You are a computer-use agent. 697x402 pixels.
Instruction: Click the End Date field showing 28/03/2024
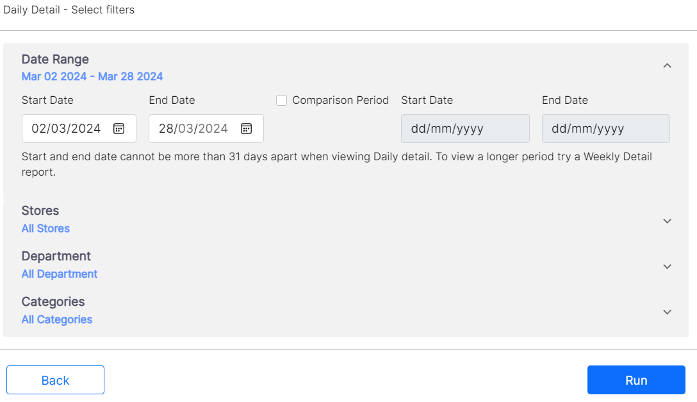point(193,128)
